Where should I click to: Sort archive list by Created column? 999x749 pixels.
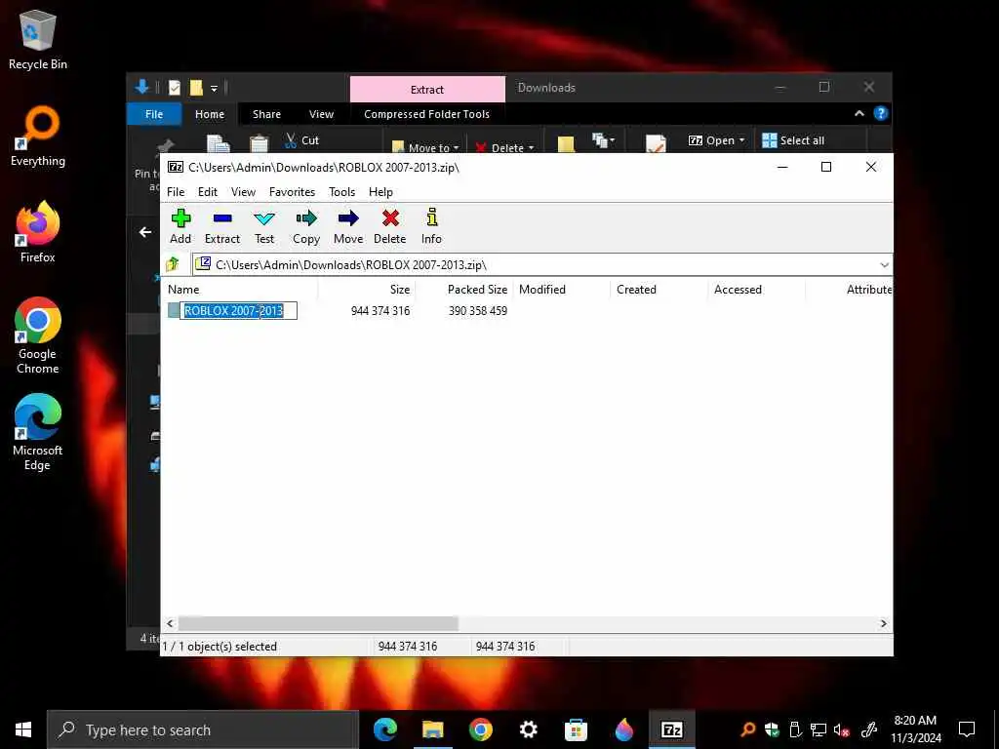(659, 289)
